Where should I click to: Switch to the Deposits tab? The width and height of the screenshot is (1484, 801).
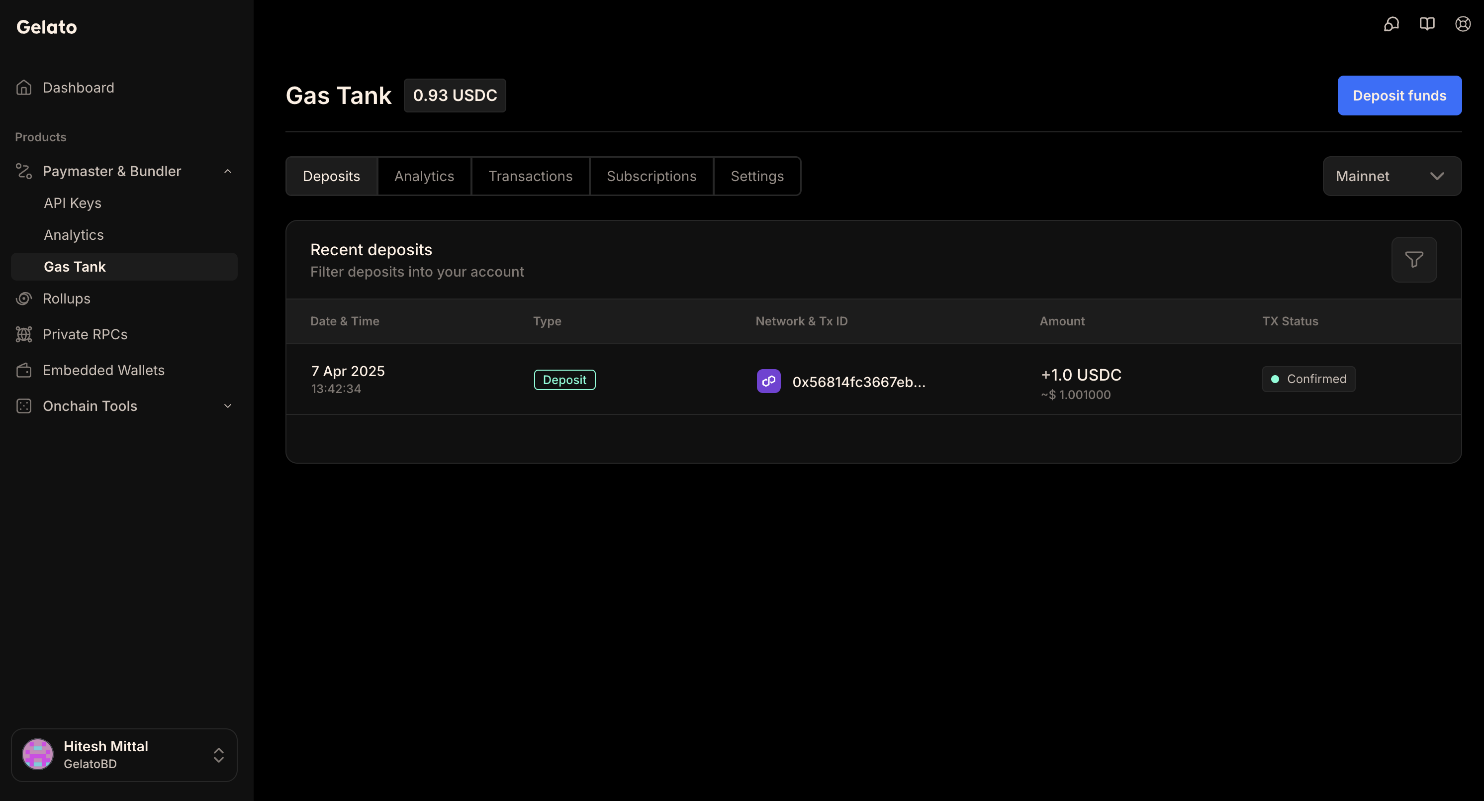pyautogui.click(x=331, y=176)
